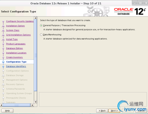Click horizontal scrollbar left arrow
The width and height of the screenshot is (148, 114).
click(x=1, y=105)
